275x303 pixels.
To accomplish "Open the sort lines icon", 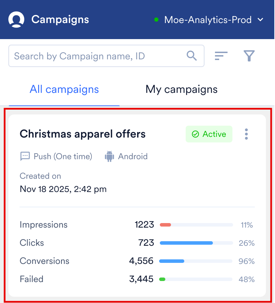I will pyautogui.click(x=221, y=56).
